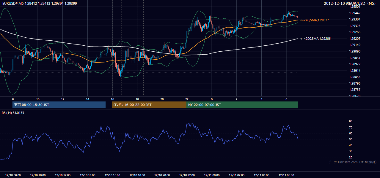Click price axis value 1.28678
This screenshot has height=178, width=380.
(x=355, y=96)
